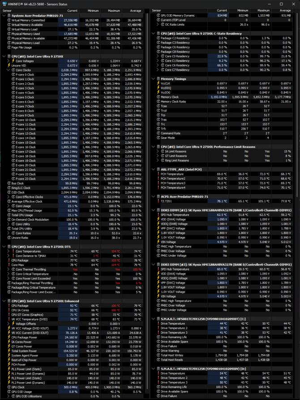Collapse the ARL FTYPE_ARX (Intel PCH) group
300x400 pixels.
coord(154,169)
